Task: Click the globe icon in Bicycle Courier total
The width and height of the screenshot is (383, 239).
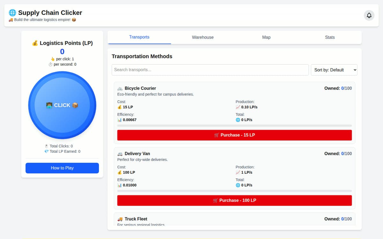Action: pyautogui.click(x=238, y=120)
